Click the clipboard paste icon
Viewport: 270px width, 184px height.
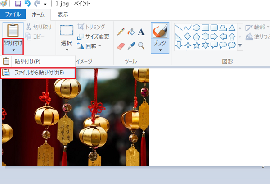point(13,30)
